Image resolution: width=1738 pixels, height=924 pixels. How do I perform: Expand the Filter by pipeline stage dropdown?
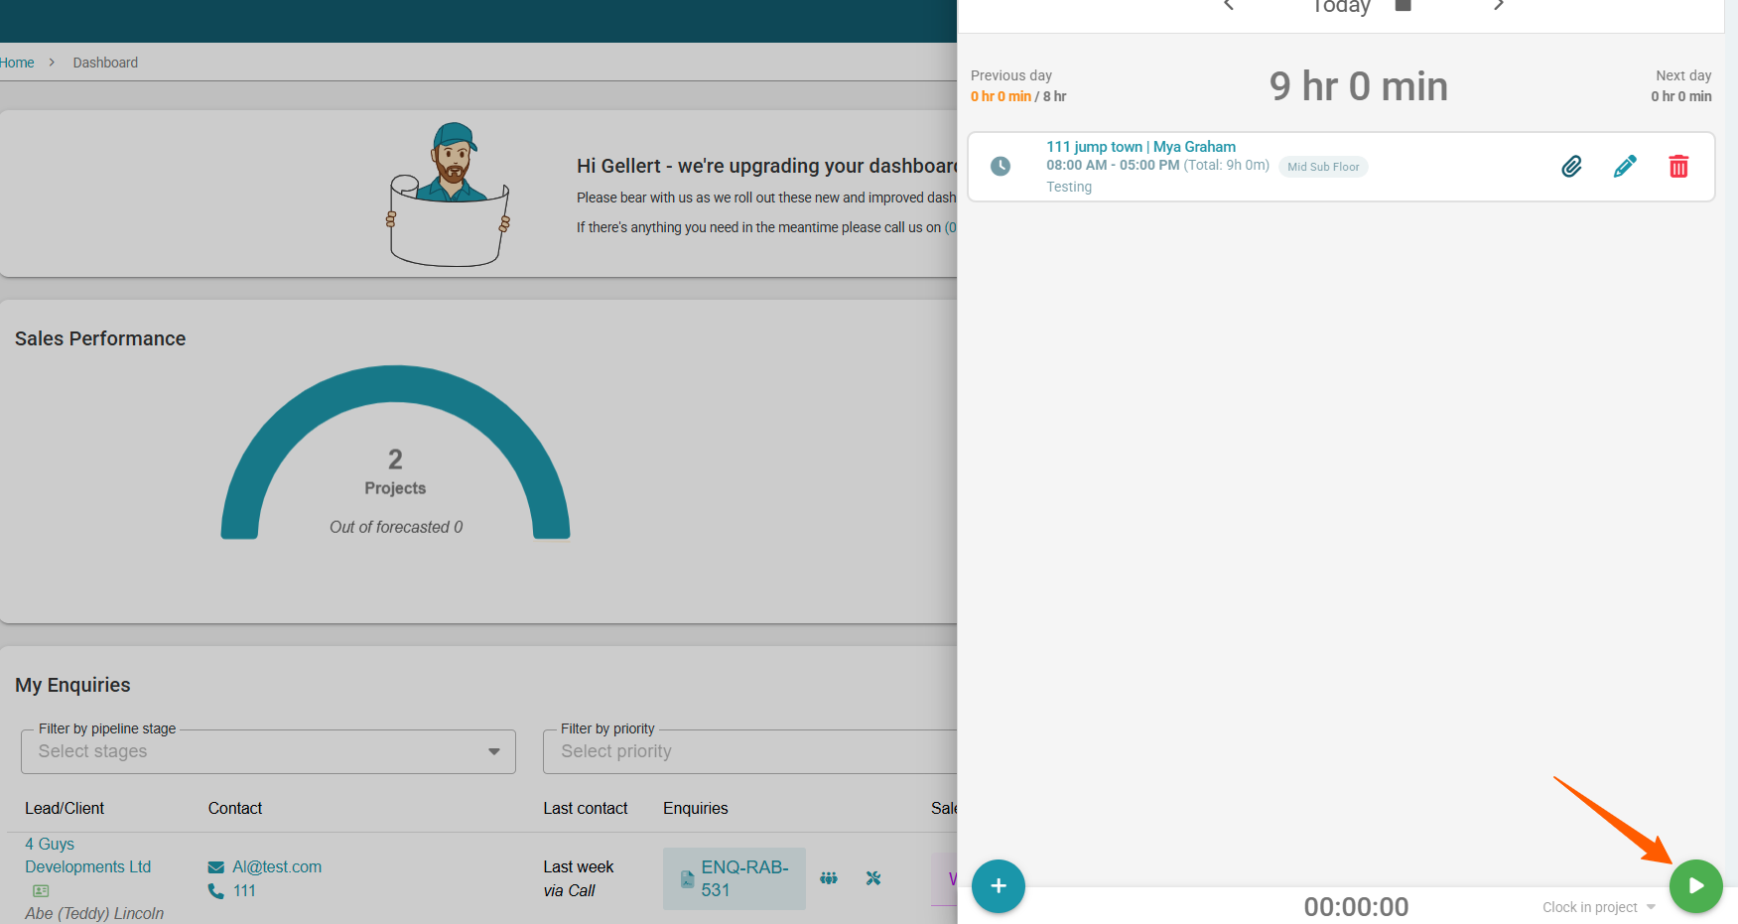pyautogui.click(x=268, y=751)
